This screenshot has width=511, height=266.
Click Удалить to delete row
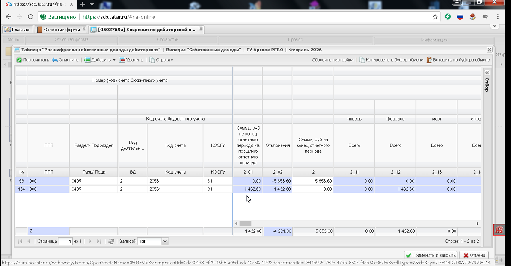point(131,60)
